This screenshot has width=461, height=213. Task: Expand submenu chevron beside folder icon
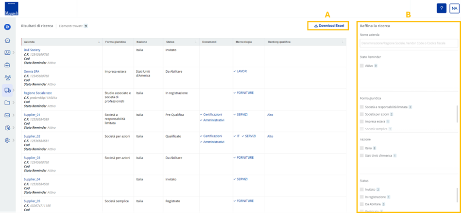pyautogui.click(x=14, y=103)
